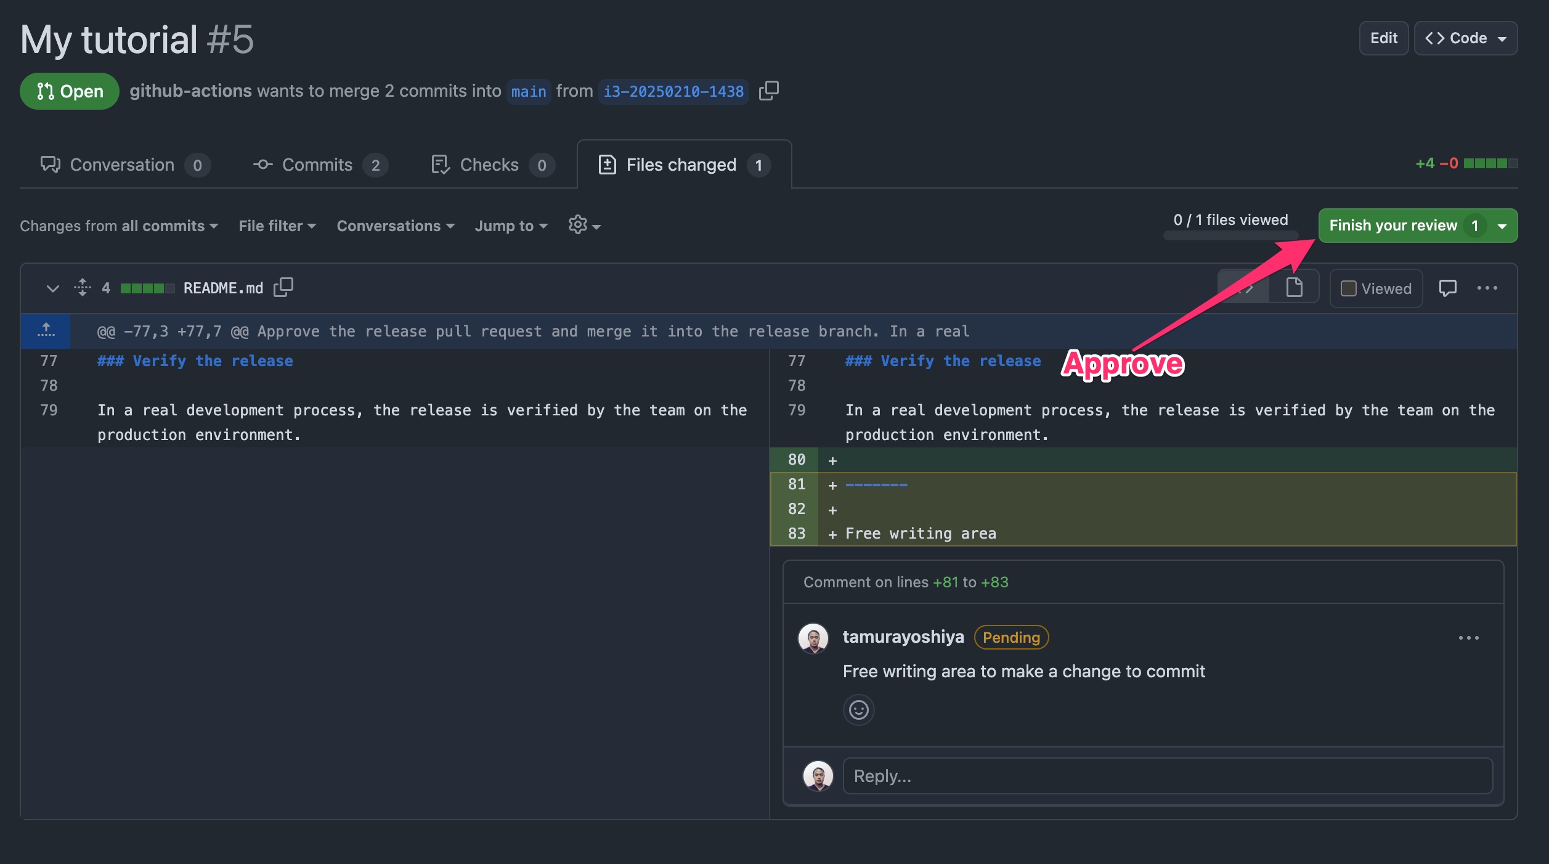Open the Code dropdown button

1466,38
